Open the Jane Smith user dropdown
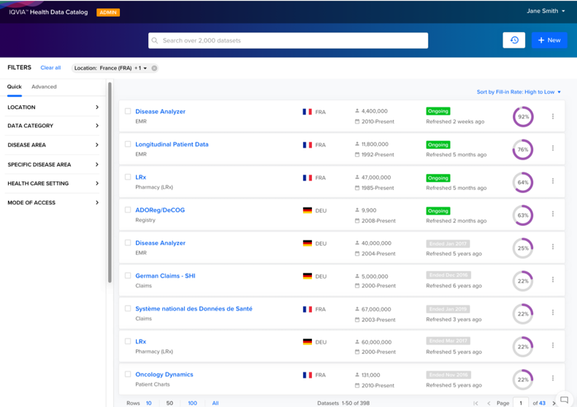Viewport: 577px width, 407px height. pos(546,11)
